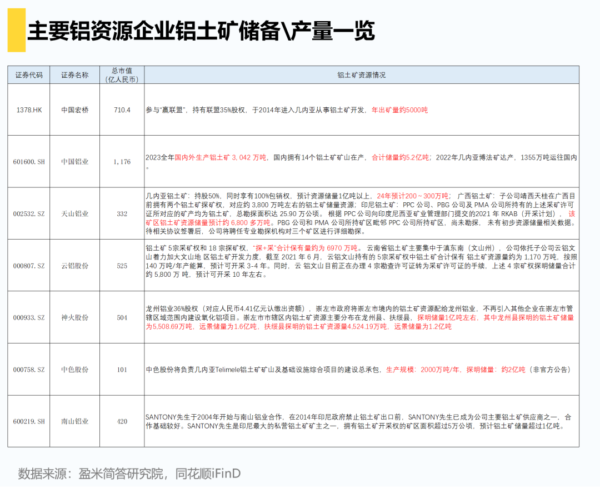Click red text 合计储量约5.2亿吨
Screen dimensions: 600x488
tap(400, 157)
